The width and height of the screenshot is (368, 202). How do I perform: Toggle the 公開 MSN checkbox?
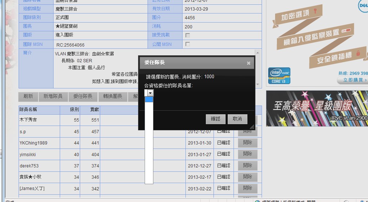[x=188, y=44]
